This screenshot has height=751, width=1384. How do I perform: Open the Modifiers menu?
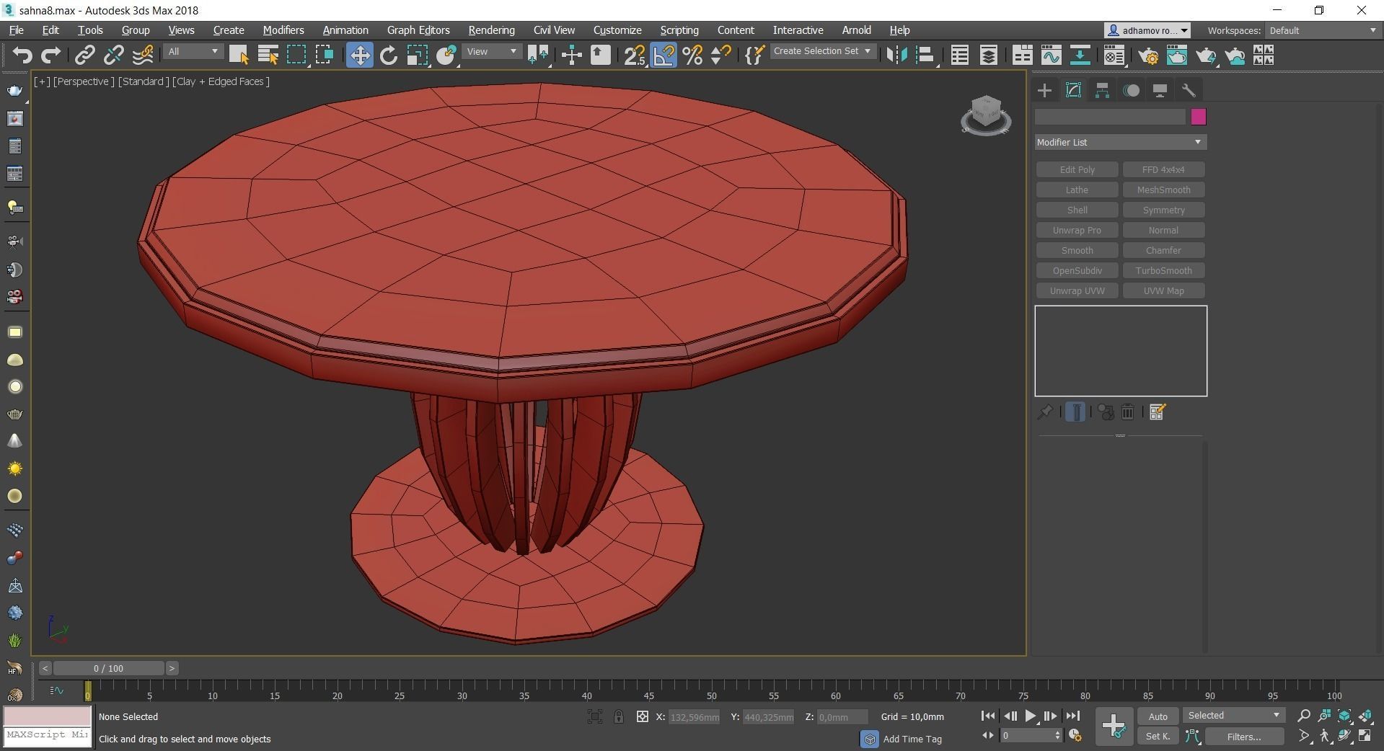pos(283,30)
